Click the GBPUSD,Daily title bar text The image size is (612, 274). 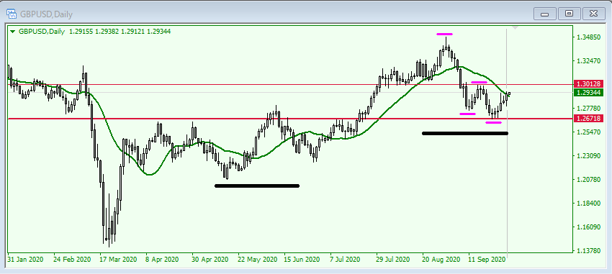click(x=47, y=14)
